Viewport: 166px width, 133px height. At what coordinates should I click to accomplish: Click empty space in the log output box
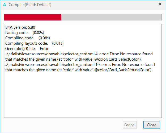pos(83,96)
